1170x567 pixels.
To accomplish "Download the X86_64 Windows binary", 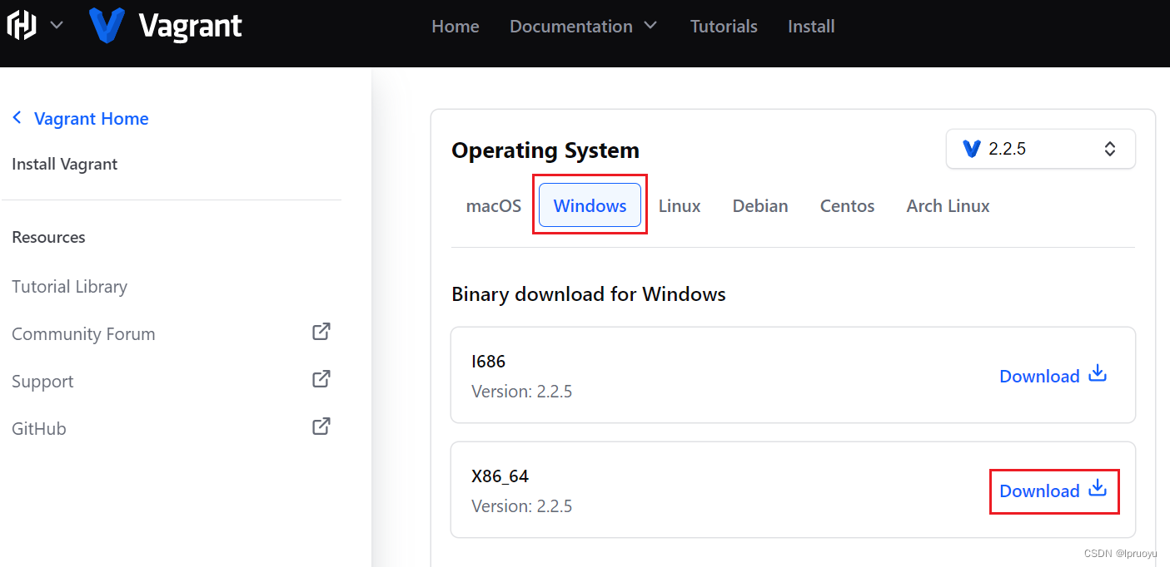I will click(x=1053, y=491).
